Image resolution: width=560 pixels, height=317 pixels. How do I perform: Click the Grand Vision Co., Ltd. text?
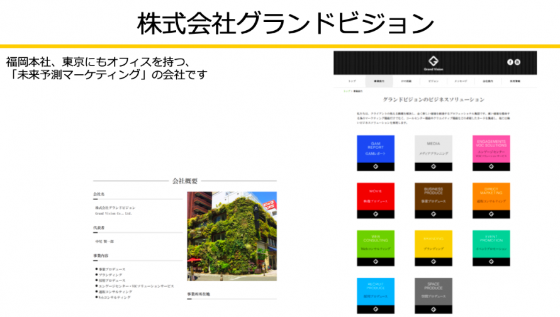pyautogui.click(x=113, y=213)
